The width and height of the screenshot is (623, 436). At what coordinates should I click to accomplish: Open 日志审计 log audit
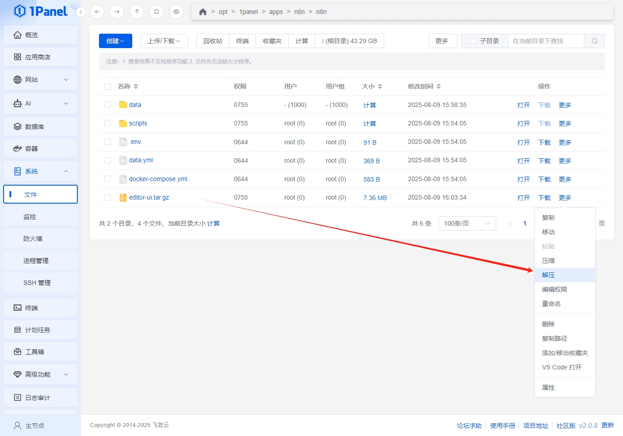tap(40, 398)
